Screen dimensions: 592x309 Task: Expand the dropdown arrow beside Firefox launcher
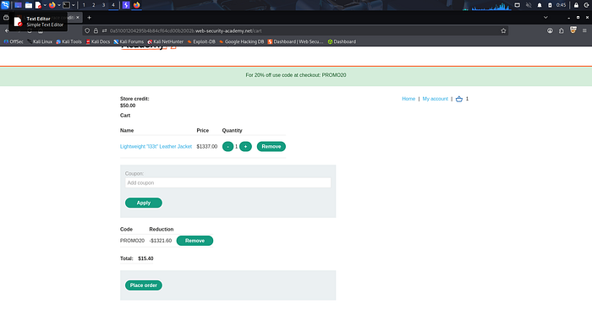pyautogui.click(x=59, y=5)
